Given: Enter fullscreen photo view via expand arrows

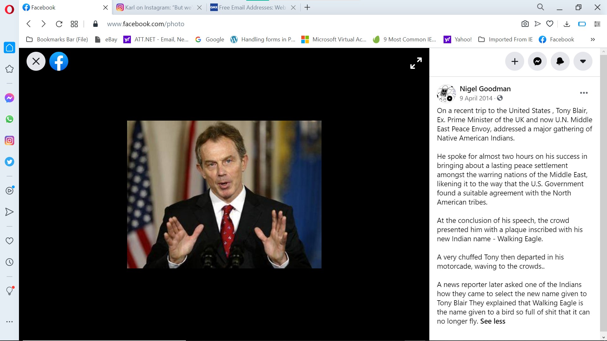Looking at the screenshot, I should 416,63.
